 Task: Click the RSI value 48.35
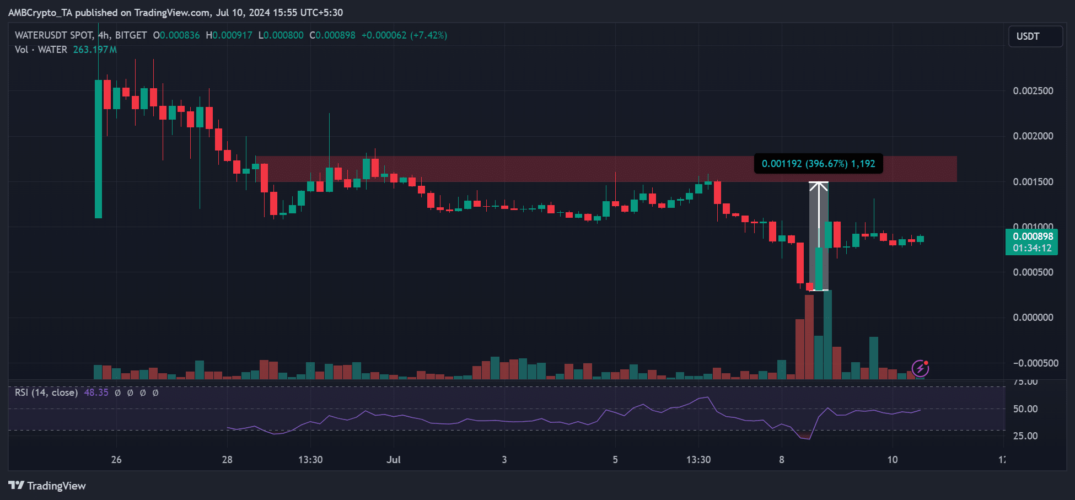pos(96,393)
